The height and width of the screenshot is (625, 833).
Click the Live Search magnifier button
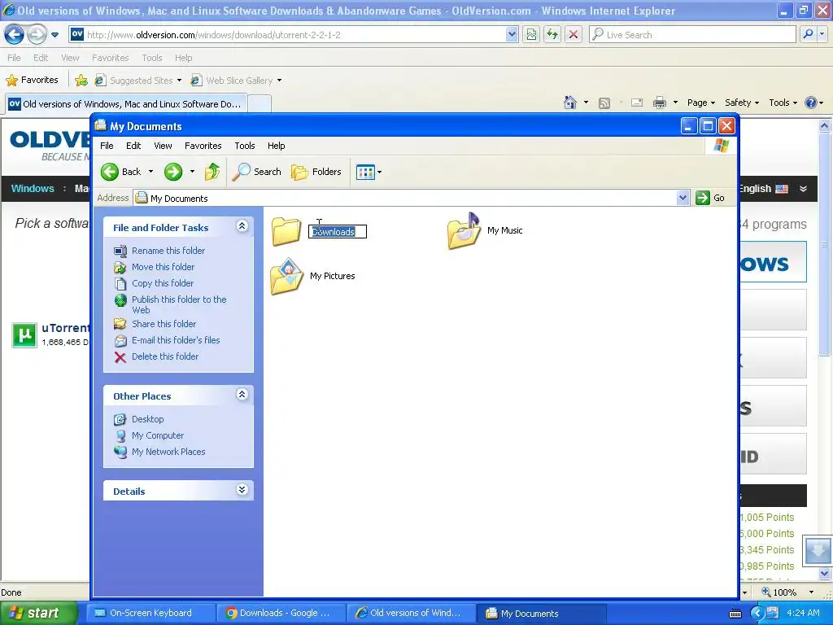tap(808, 34)
